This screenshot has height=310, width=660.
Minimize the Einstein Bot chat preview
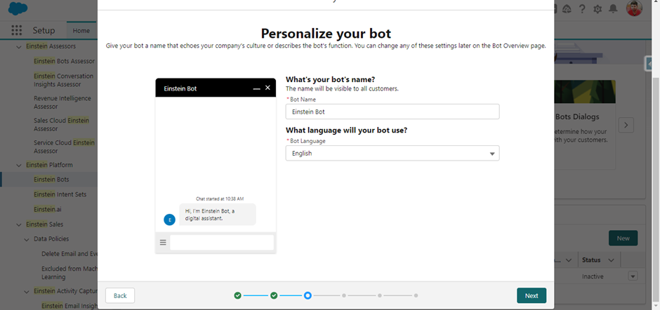coord(257,89)
